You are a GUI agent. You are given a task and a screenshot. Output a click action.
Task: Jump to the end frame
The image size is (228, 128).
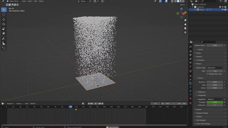(102, 103)
